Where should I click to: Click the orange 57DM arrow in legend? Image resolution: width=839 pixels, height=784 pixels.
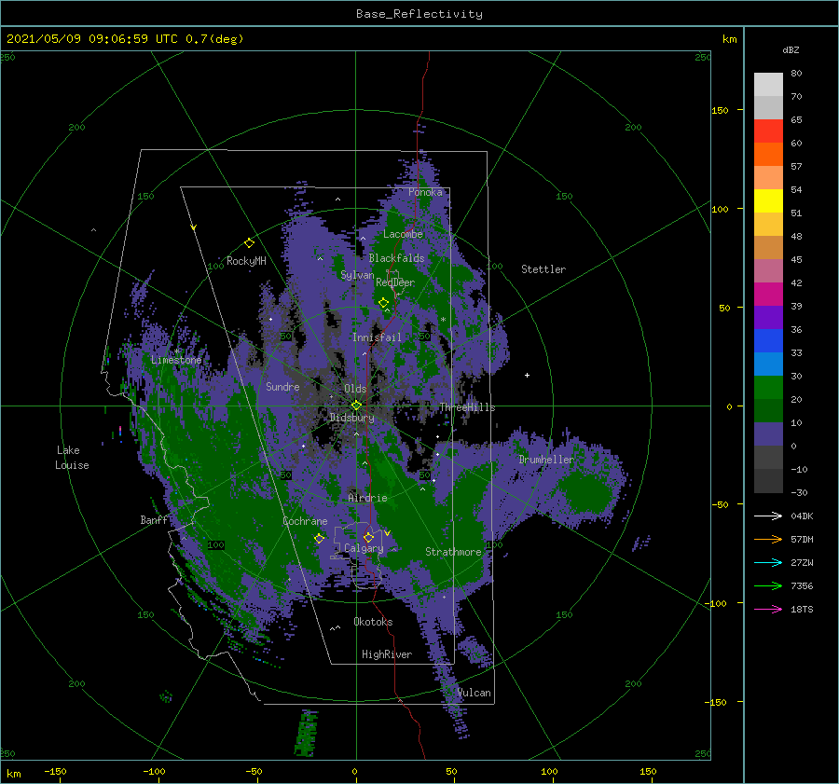pyautogui.click(x=768, y=540)
